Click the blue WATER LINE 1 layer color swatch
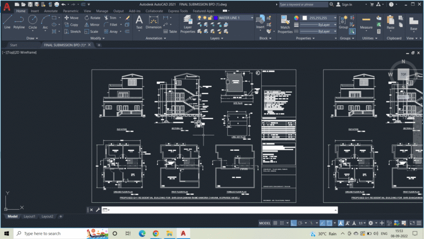 coord(216,18)
